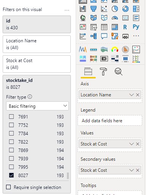Image resolution: width=146 pixels, height=195 pixels.
Task: Open the Fields tab of Visualizations
Action: tap(88, 72)
